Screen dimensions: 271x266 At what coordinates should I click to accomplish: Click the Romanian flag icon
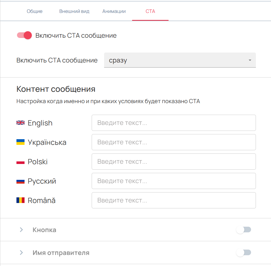coord(20,200)
